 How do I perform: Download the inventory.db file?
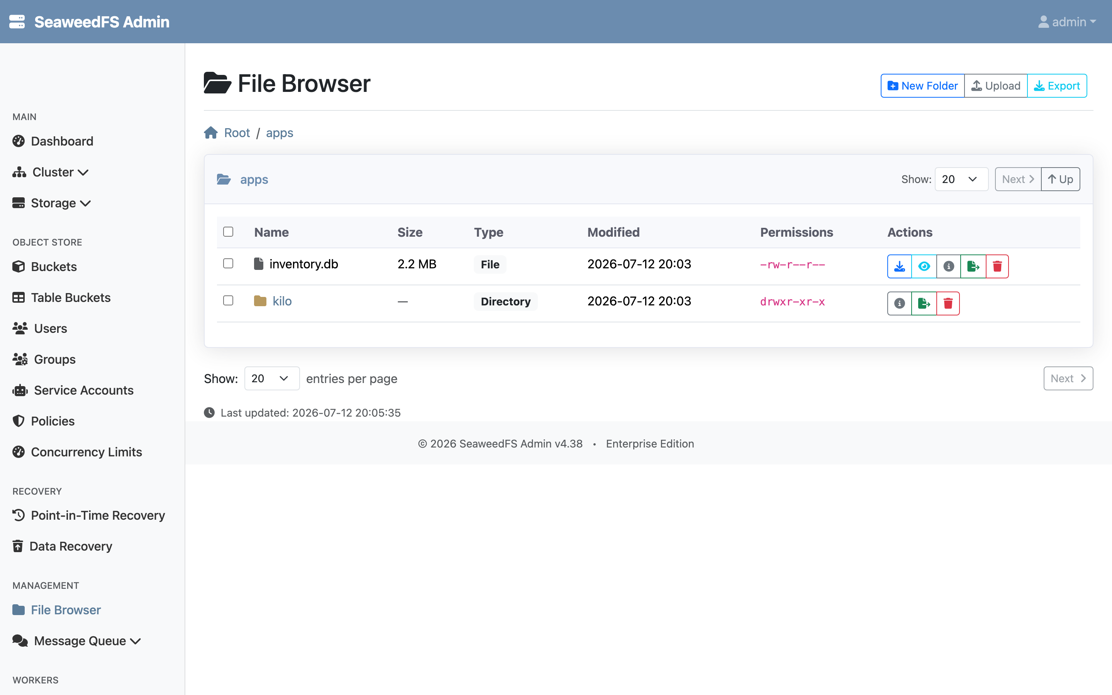click(x=899, y=266)
